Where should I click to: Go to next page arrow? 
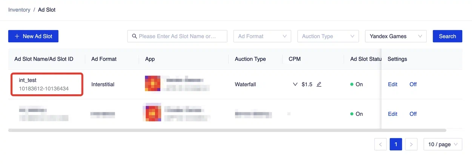[411, 144]
